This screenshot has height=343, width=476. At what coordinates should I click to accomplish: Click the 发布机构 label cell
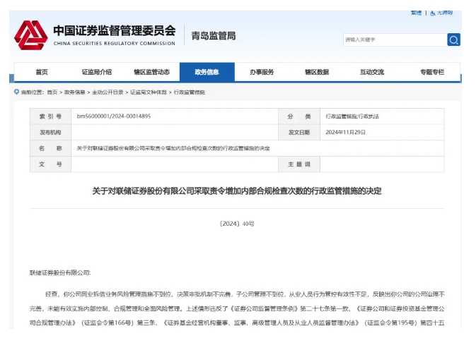pyautogui.click(x=50, y=132)
